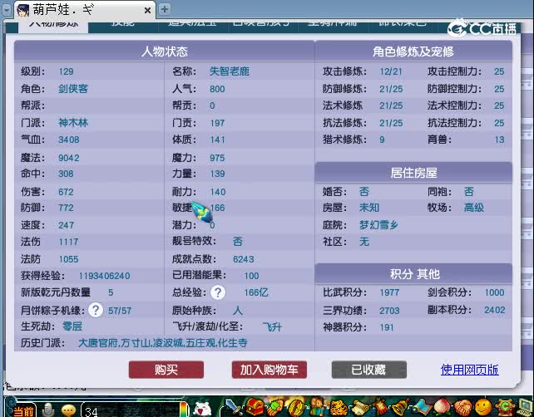Screen dimensions: 534x417
Task: Click the 三界功绩 value 2703
Action: pyautogui.click(x=389, y=311)
